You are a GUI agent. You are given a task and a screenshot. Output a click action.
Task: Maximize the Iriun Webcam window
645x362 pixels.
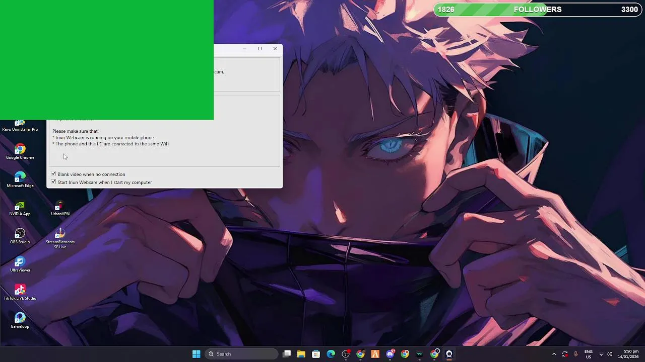pos(260,49)
